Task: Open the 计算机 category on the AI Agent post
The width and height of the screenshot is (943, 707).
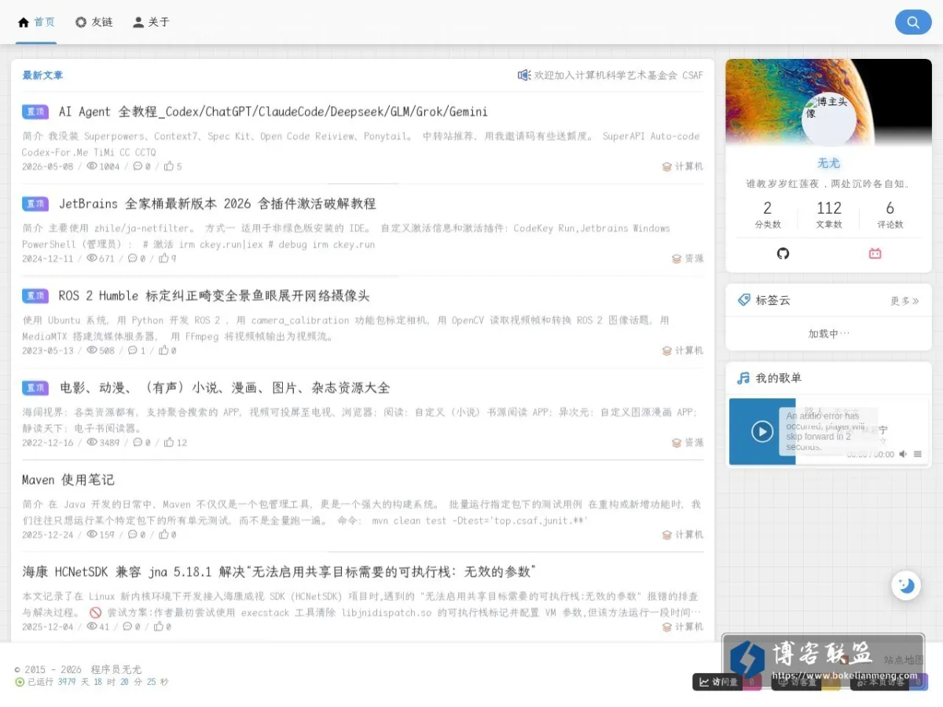Action: pyautogui.click(x=689, y=167)
